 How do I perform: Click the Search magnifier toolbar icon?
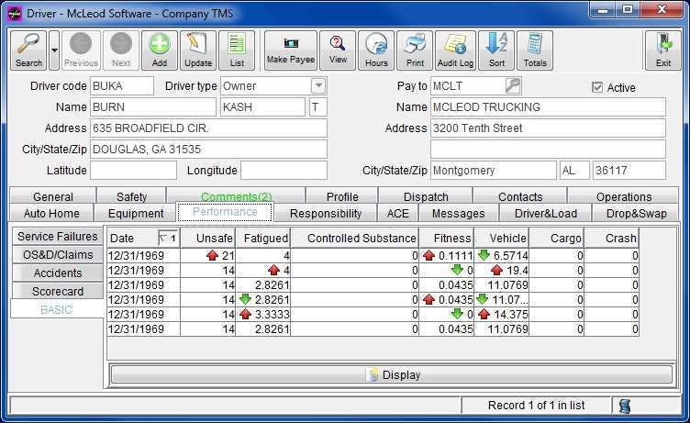click(28, 50)
